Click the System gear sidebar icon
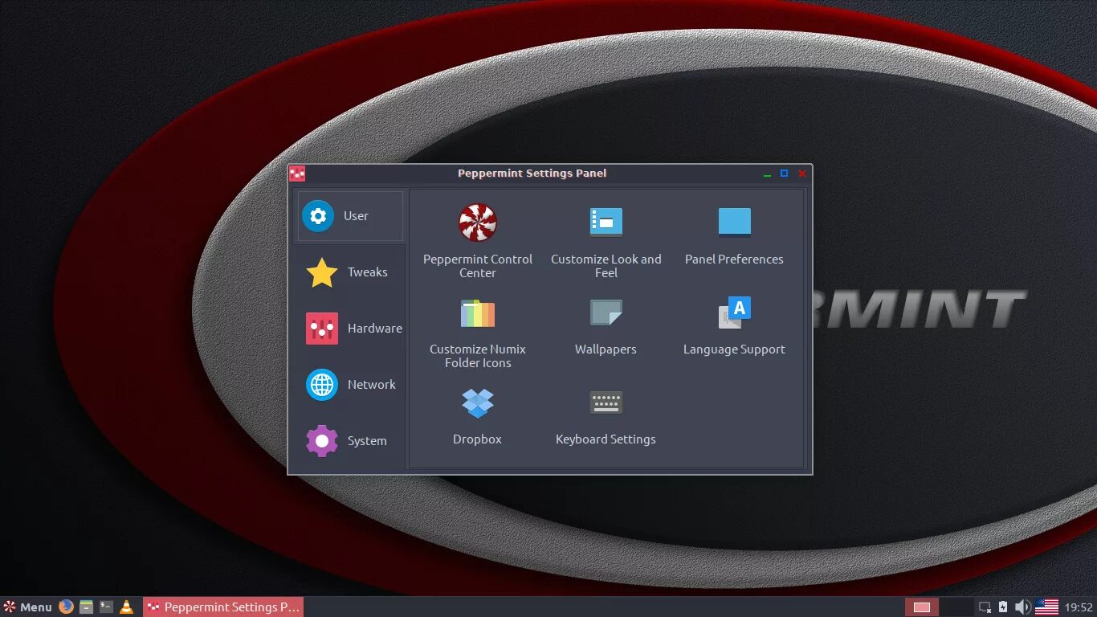 tap(320, 440)
